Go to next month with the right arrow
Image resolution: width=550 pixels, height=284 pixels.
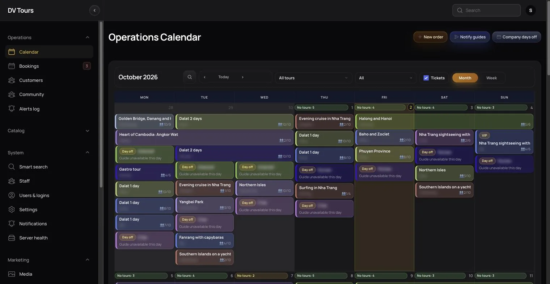pyautogui.click(x=242, y=77)
